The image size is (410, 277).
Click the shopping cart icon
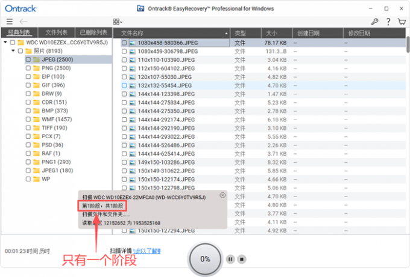(402, 22)
